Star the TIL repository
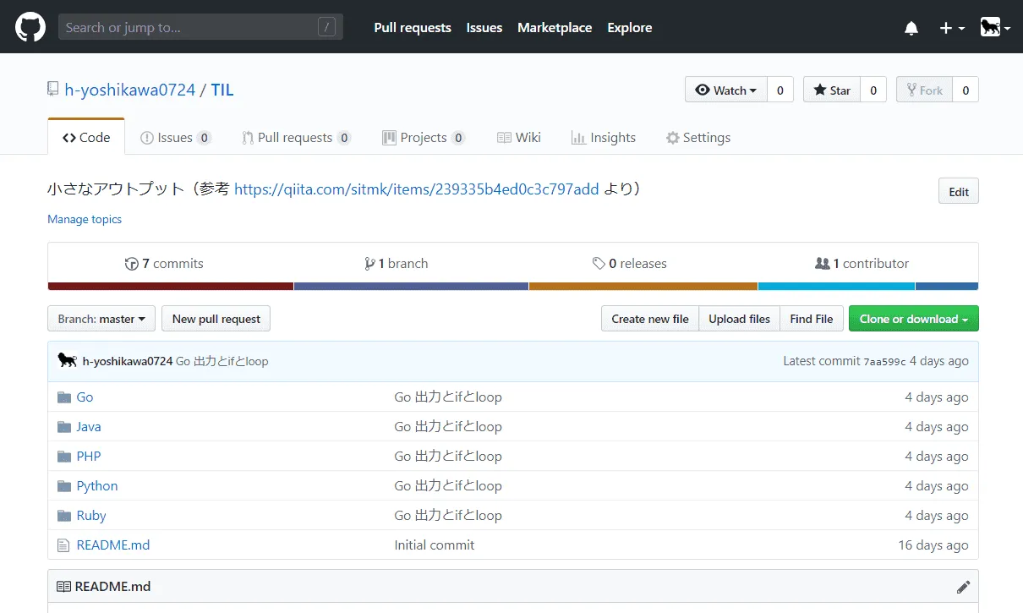Viewport: 1023px width, 613px height. point(832,90)
